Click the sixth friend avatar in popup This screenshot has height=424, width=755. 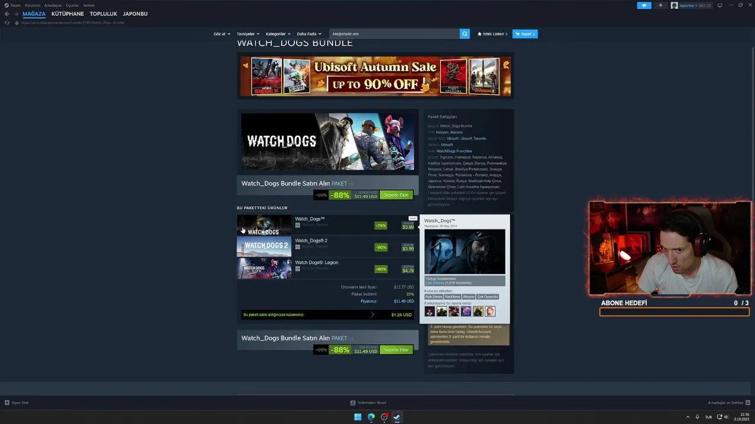[x=490, y=311]
